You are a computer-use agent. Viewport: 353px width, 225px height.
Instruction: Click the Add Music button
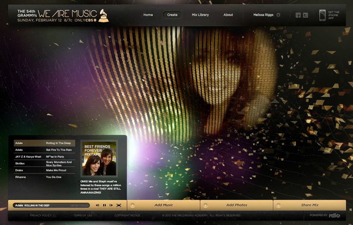164,205
